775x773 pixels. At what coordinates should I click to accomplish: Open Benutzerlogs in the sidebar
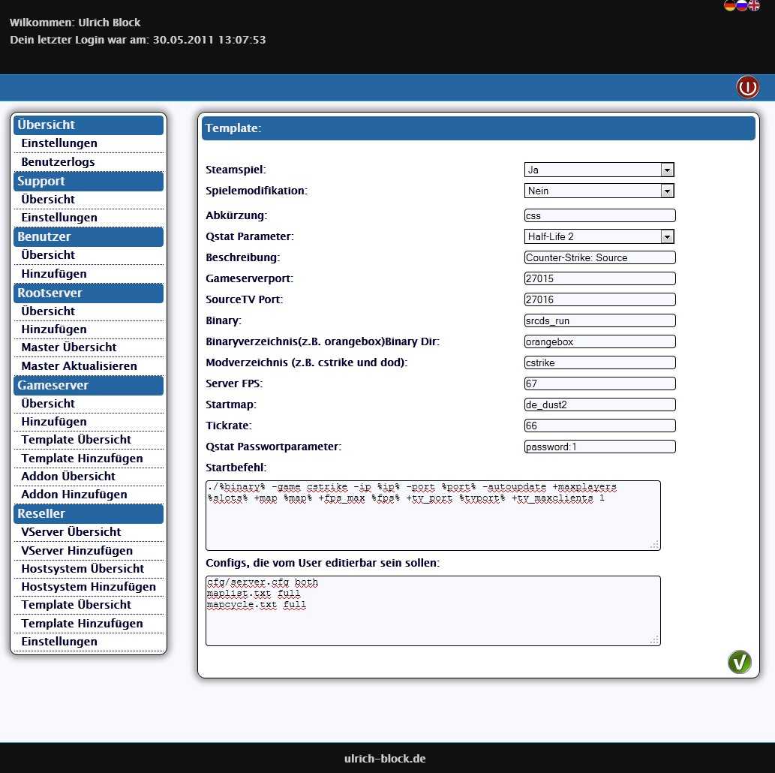click(x=58, y=161)
